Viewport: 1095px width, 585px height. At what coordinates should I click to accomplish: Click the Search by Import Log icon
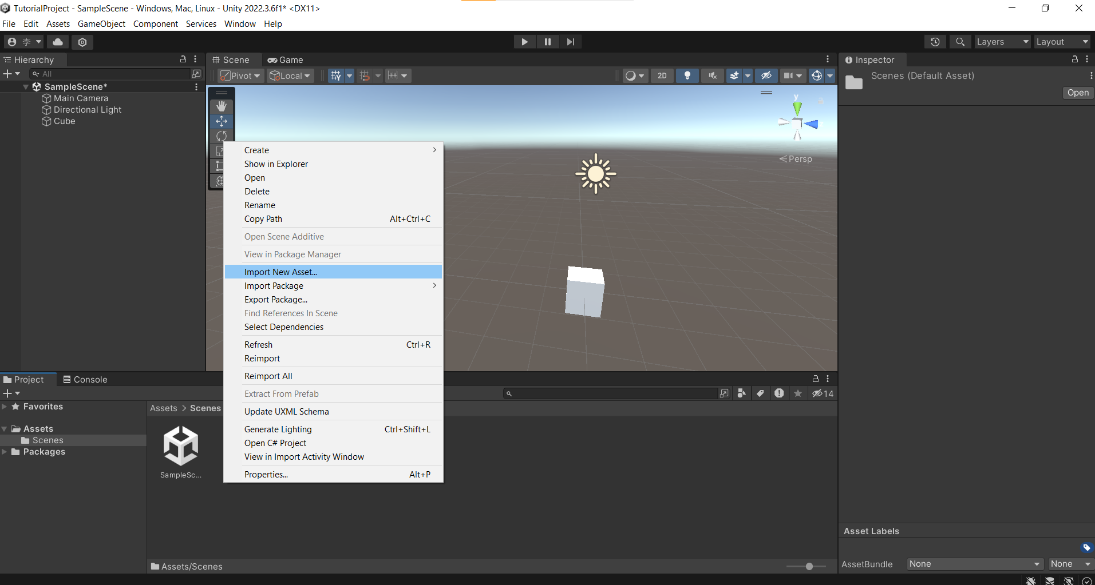click(x=779, y=393)
